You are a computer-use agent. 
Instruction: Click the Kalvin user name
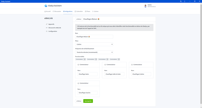pos(150,5)
